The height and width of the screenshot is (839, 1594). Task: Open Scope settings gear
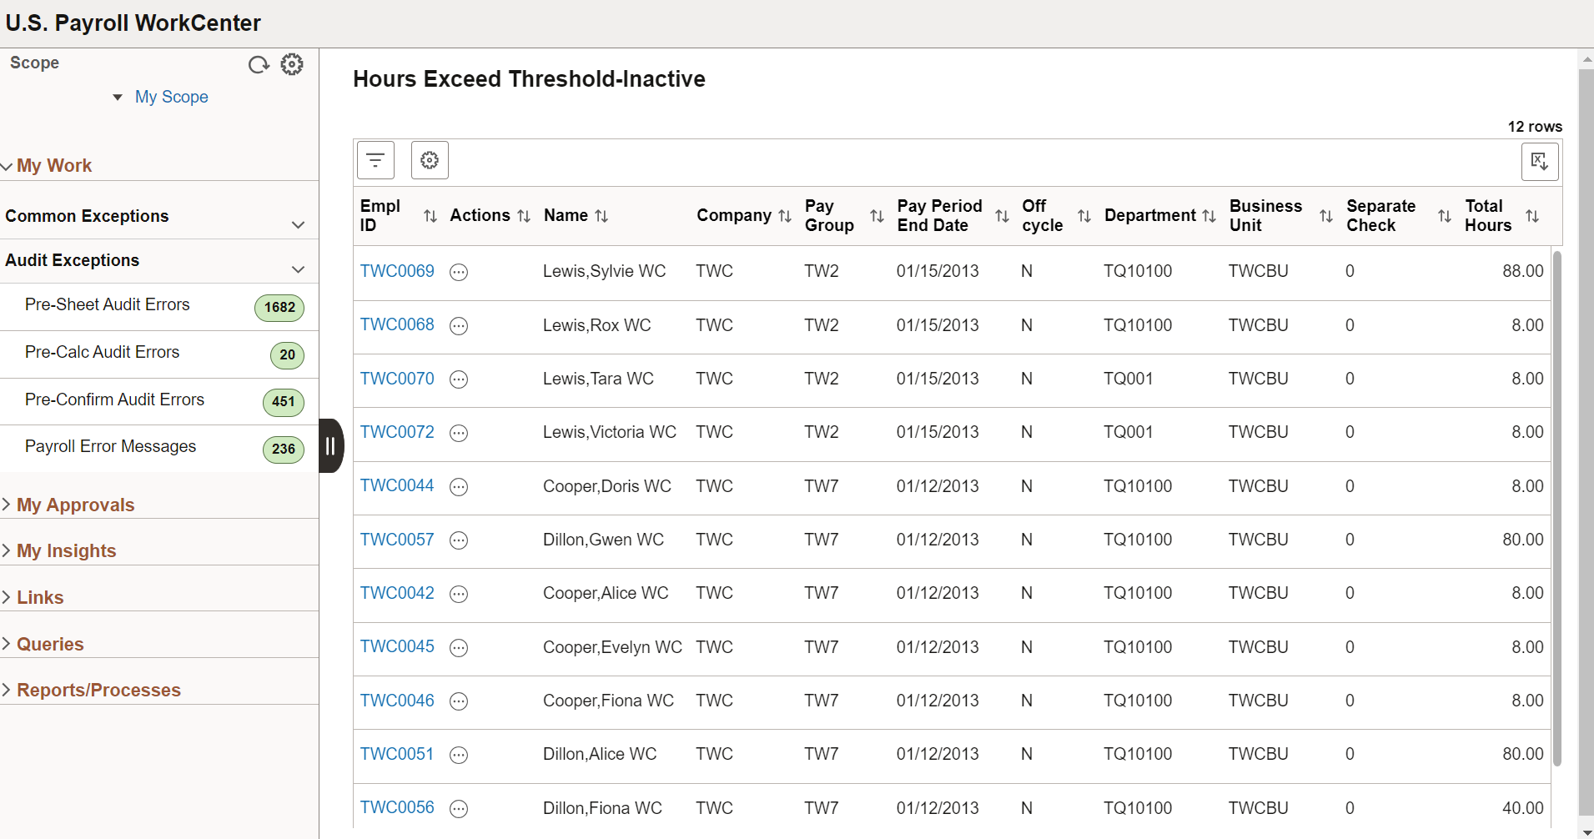(x=292, y=64)
